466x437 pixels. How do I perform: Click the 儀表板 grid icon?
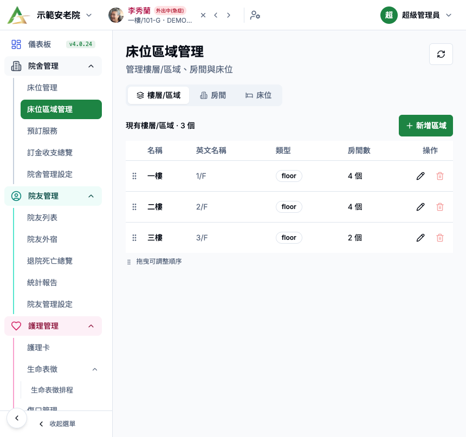(16, 44)
